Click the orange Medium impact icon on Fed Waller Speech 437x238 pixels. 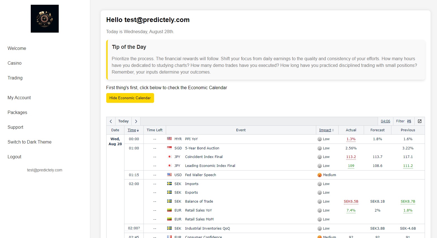pos(319,175)
